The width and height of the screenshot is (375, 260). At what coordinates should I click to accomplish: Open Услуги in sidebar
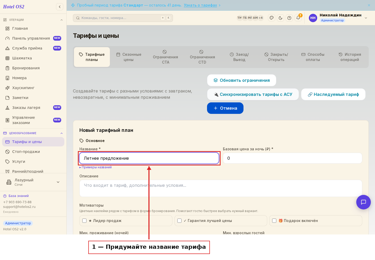click(x=33, y=162)
